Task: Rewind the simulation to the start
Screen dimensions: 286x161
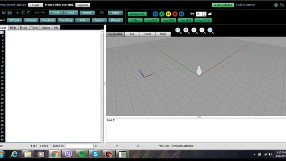Action: coord(156,14)
